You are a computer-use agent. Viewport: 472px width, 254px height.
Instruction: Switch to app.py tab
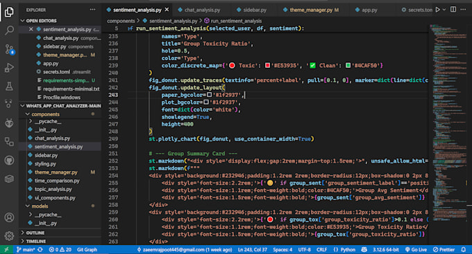(369, 10)
